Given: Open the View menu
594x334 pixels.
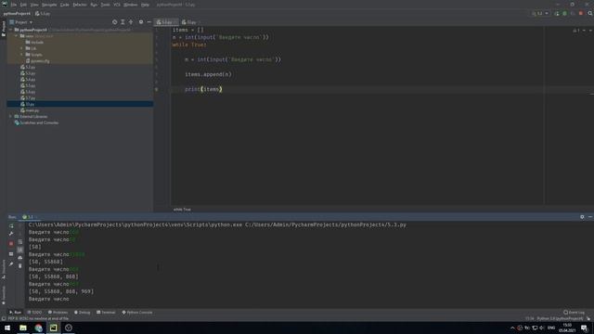Looking at the screenshot, I should click(x=34, y=5).
